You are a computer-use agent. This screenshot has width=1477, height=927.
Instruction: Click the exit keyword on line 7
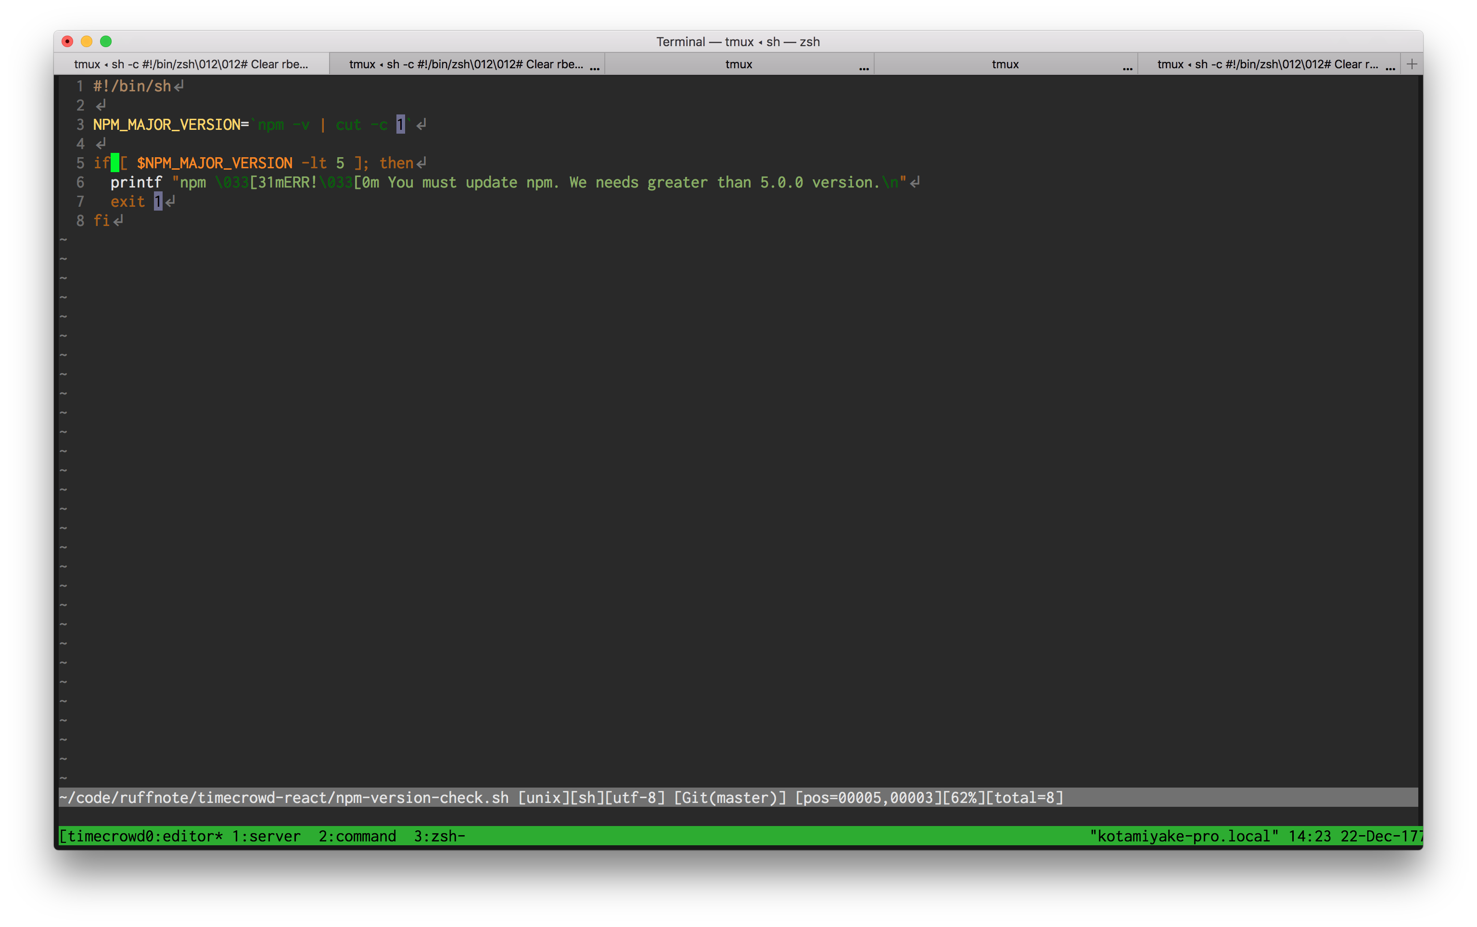tap(127, 202)
